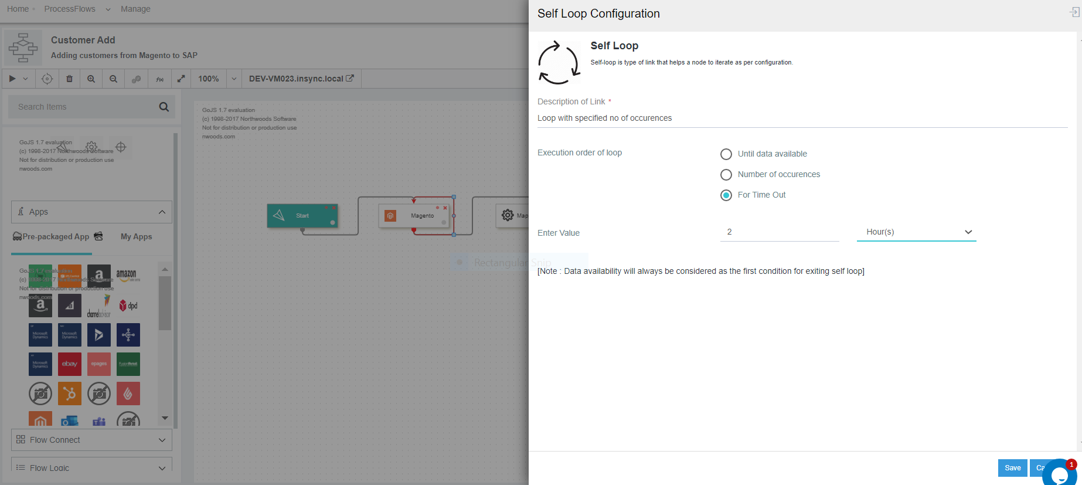
Task: Select the eBay app icon
Action: pos(70,364)
